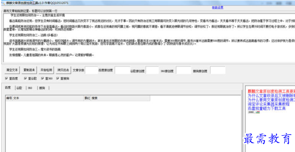Click the app icon in the title bar
The image size is (295, 152).
[3, 3]
